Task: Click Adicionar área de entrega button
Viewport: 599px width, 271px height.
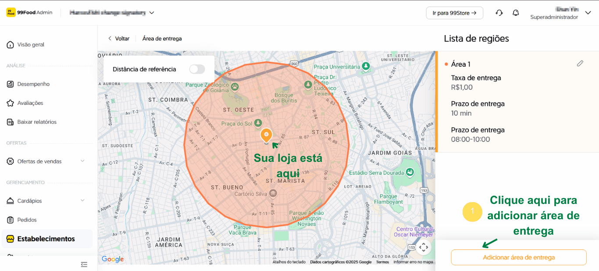Action: pos(518,257)
